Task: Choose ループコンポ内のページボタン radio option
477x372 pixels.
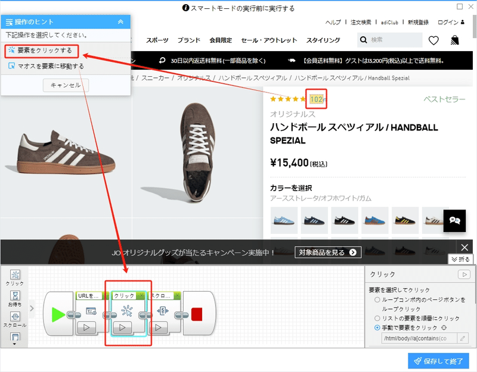Action: pos(377,300)
